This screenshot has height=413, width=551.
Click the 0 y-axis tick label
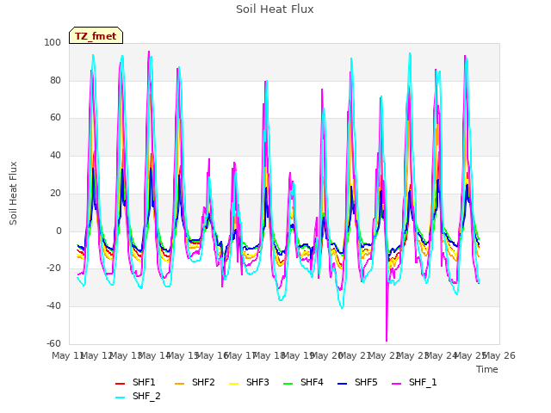(x=59, y=231)
